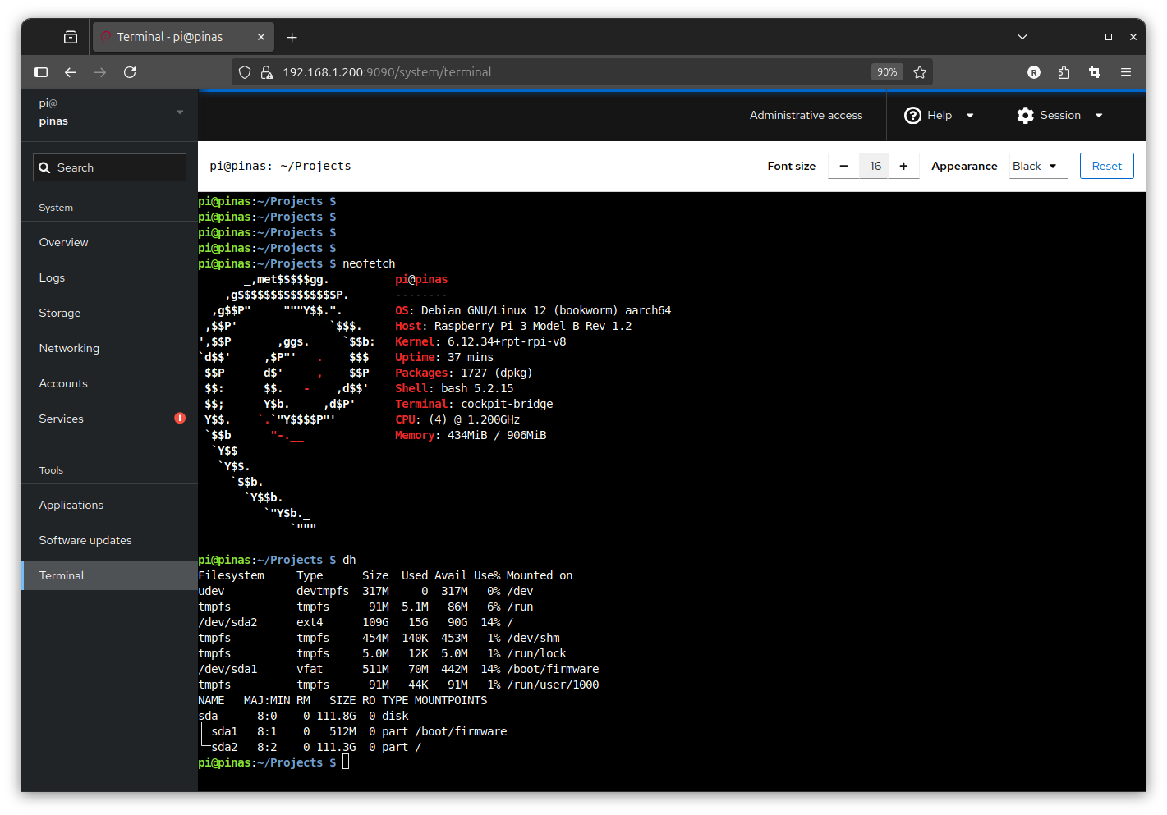Image resolution: width=1167 pixels, height=815 pixels.
Task: Open the Applications page
Action: 109,506
